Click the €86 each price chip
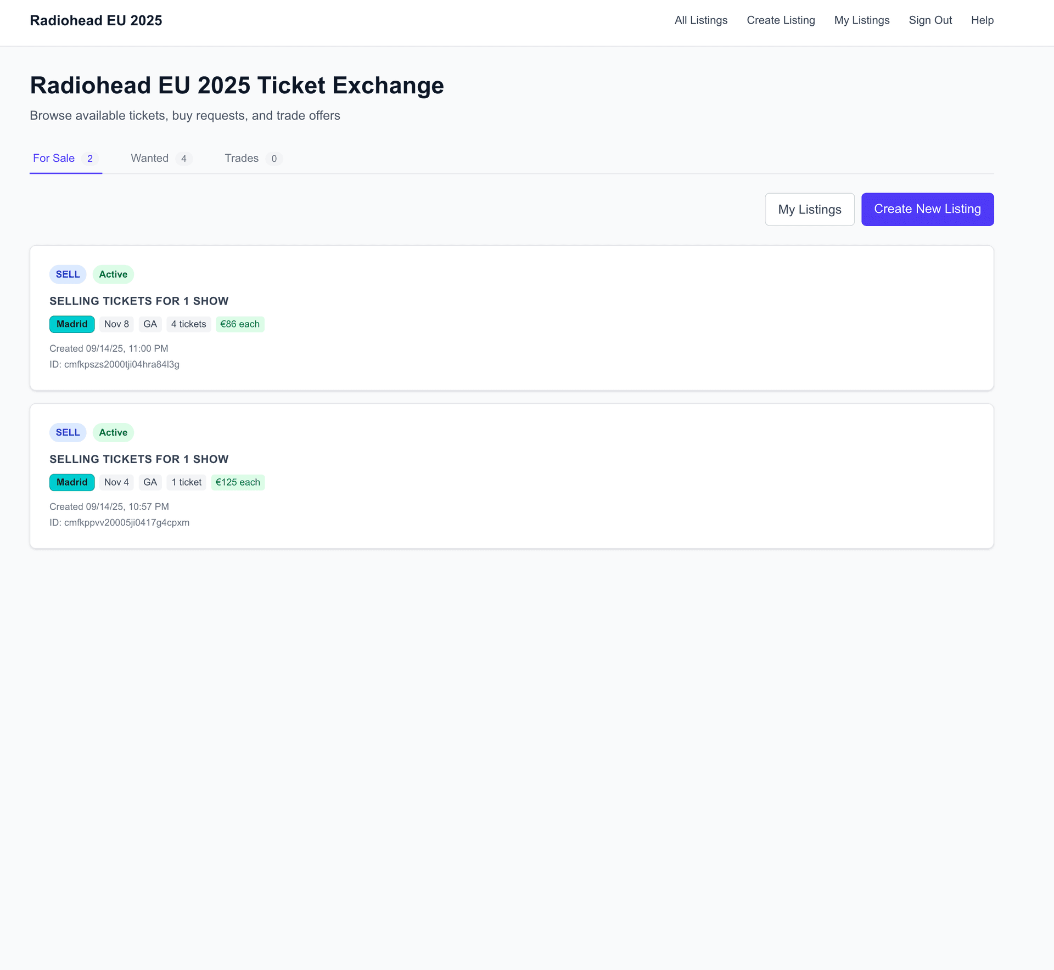Image resolution: width=1054 pixels, height=970 pixels. pos(240,324)
